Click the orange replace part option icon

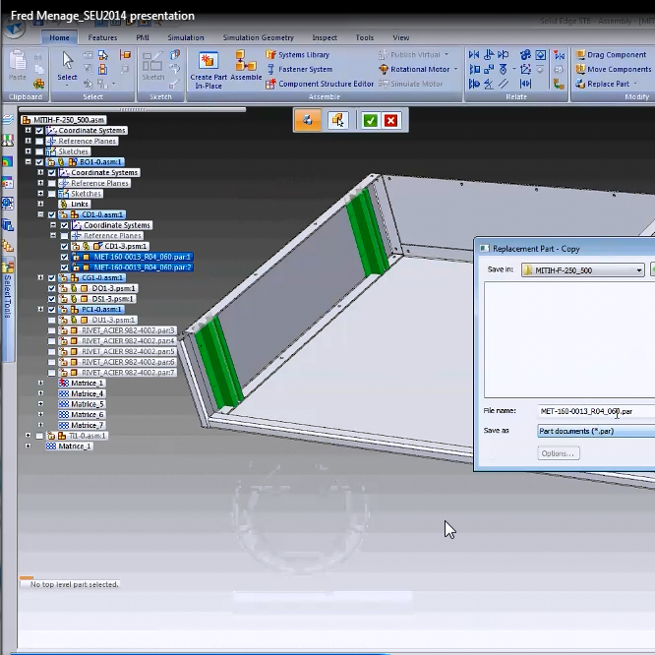point(308,120)
